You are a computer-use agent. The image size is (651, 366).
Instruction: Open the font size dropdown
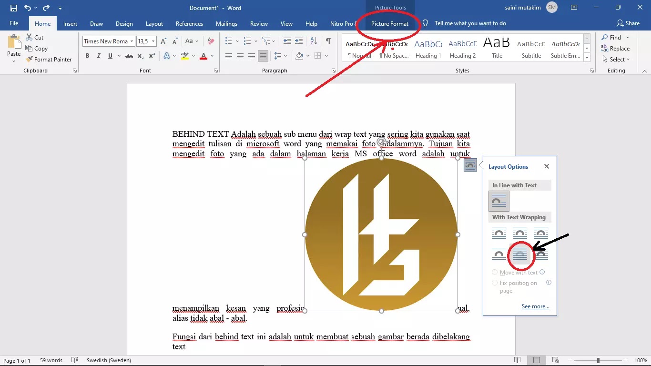click(153, 41)
